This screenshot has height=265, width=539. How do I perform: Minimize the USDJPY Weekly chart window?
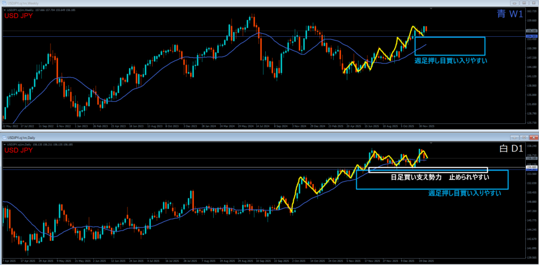tap(514, 4)
